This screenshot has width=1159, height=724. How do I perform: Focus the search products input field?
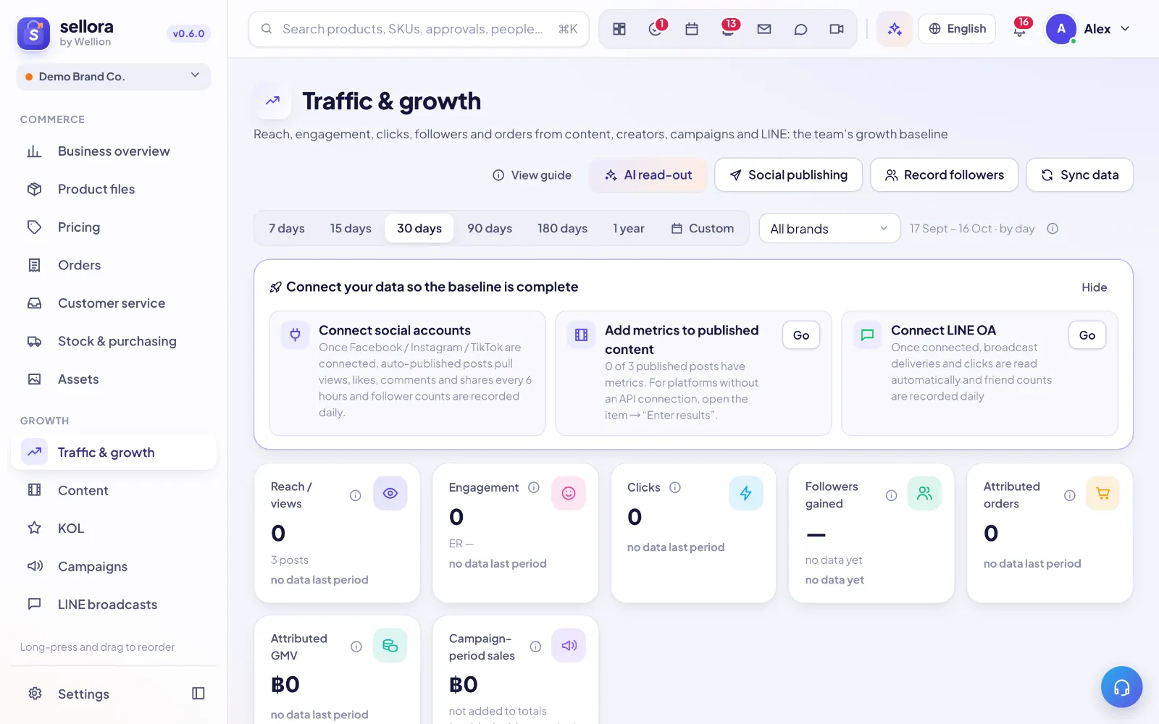click(x=419, y=29)
